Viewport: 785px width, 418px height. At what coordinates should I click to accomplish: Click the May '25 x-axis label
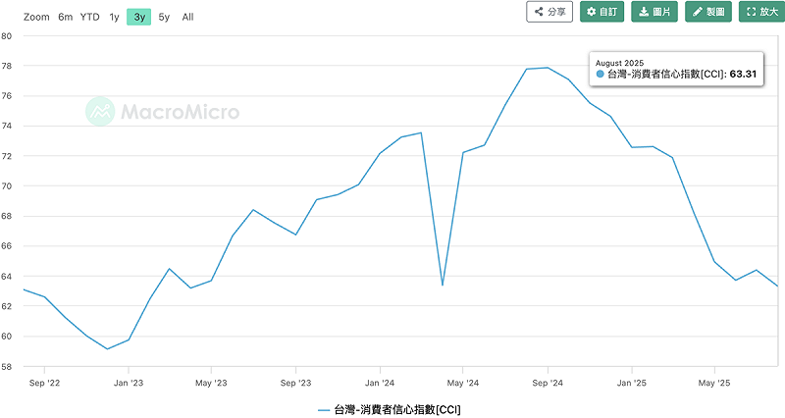(x=714, y=383)
